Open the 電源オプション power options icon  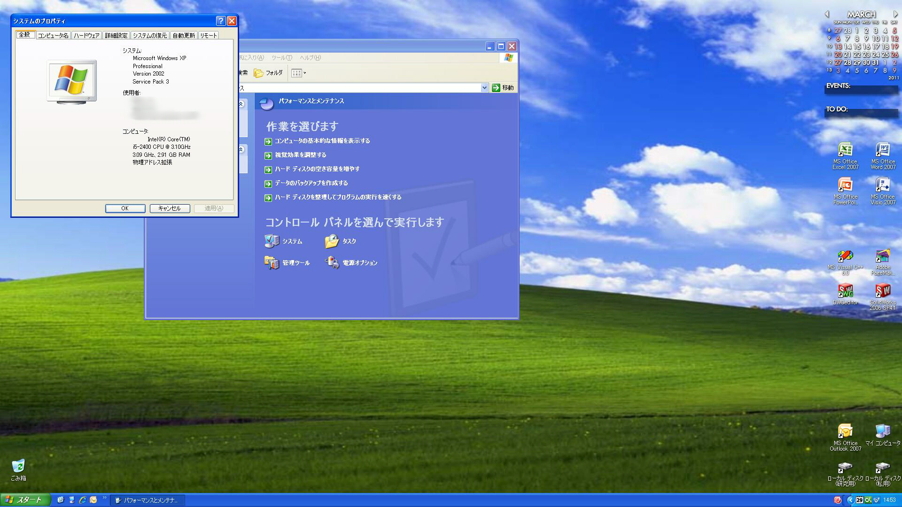pos(332,263)
